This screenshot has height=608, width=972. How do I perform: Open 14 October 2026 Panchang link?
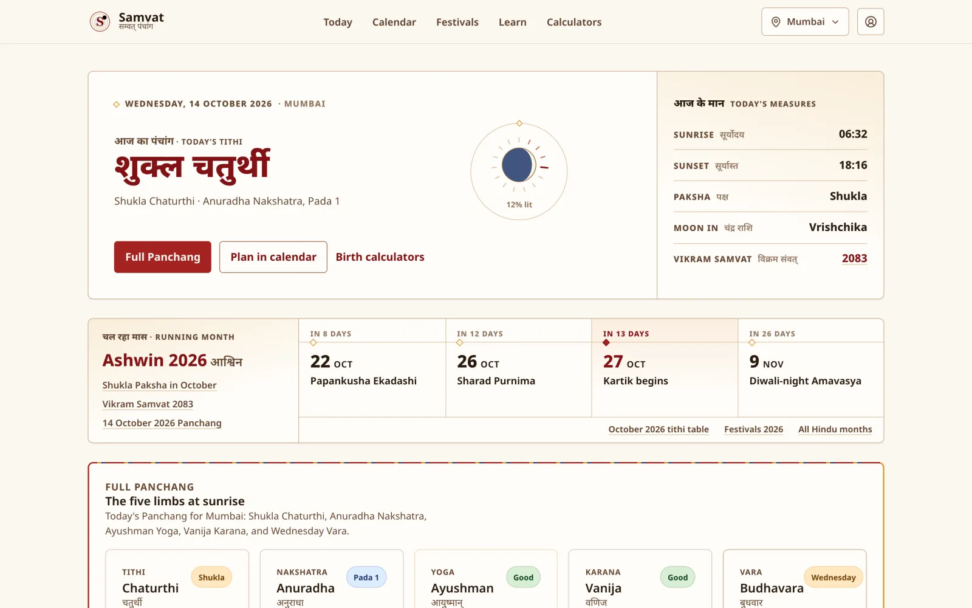click(162, 423)
